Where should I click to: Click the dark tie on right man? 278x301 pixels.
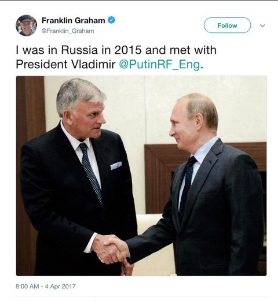pyautogui.click(x=186, y=185)
